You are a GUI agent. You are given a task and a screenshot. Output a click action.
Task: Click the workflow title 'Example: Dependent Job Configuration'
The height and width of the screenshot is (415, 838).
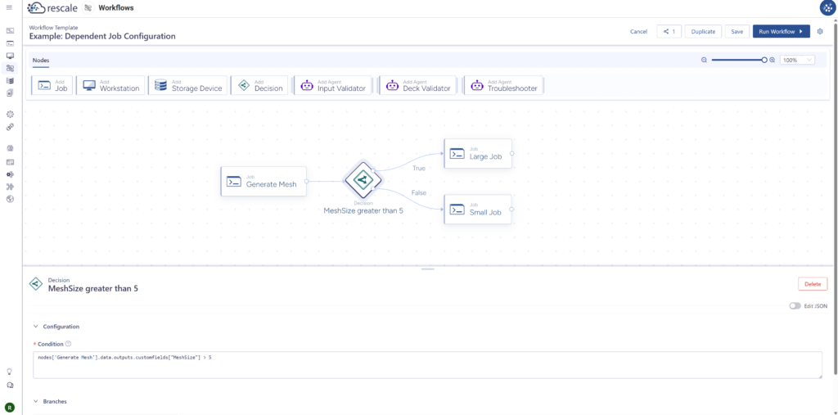click(102, 36)
